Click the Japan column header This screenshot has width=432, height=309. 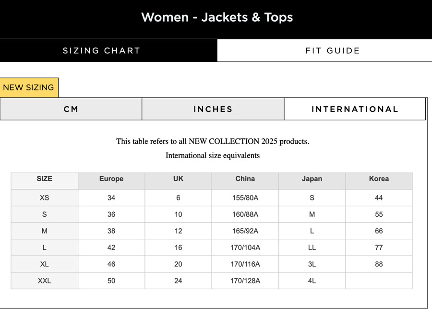(312, 179)
